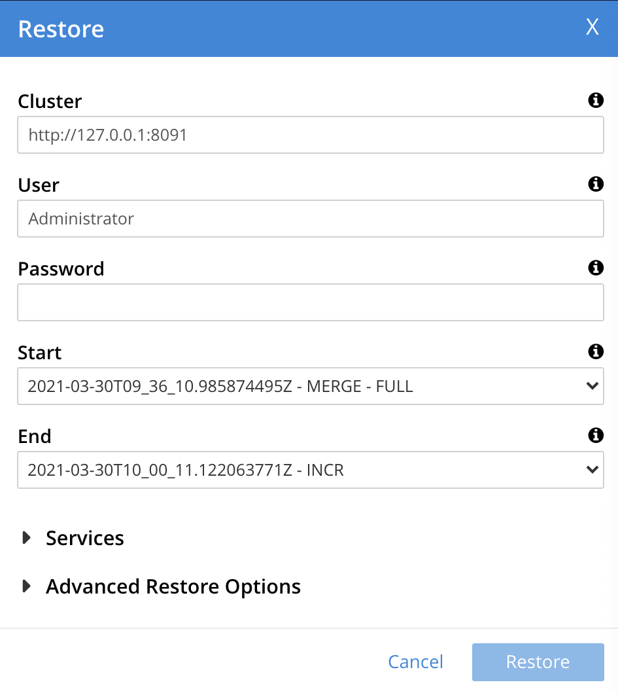Click the Cluster address input field
Image resolution: width=618 pixels, height=693 pixels.
311,135
